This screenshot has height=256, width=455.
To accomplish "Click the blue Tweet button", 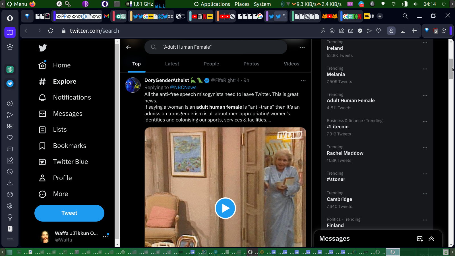I will coord(69,213).
